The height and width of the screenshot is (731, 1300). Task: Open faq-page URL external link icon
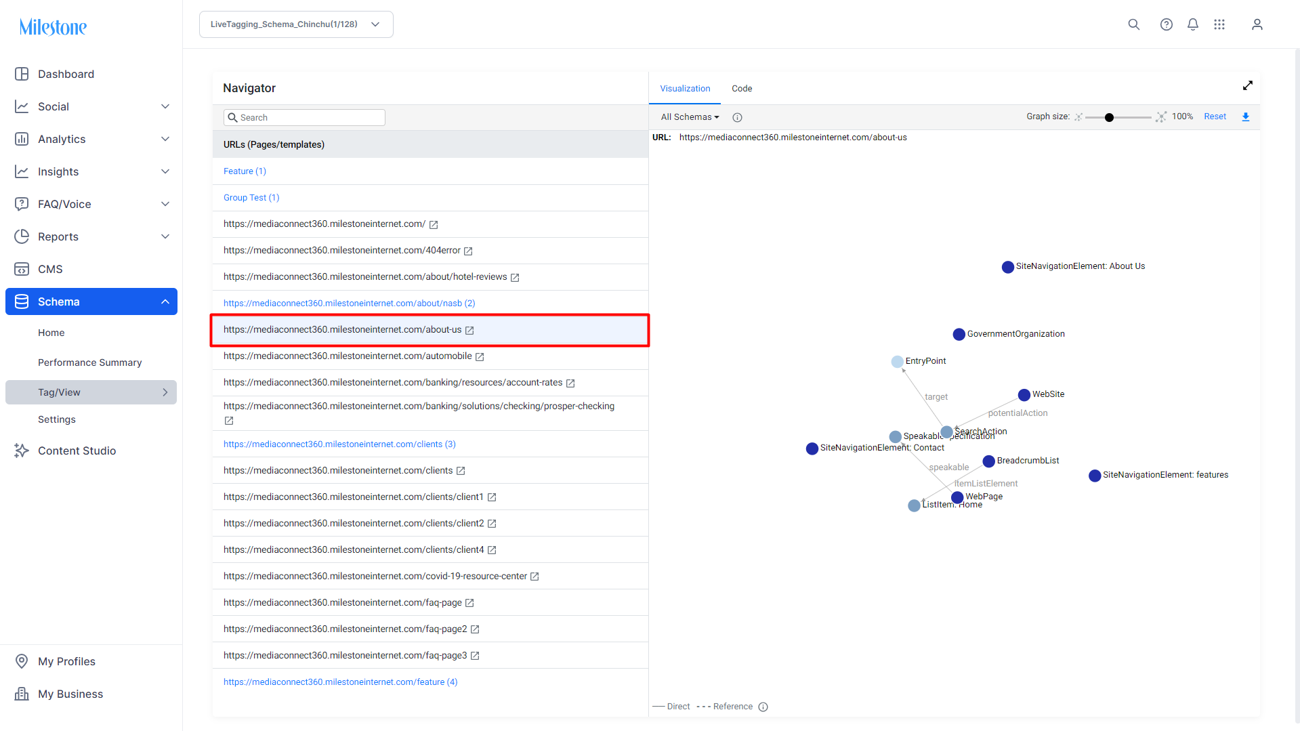pyautogui.click(x=469, y=603)
